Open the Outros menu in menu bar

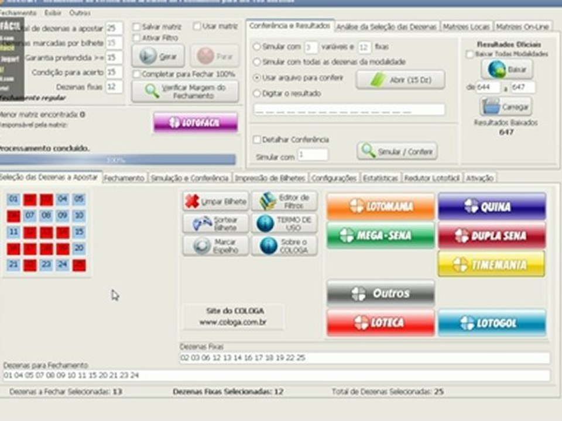click(80, 13)
